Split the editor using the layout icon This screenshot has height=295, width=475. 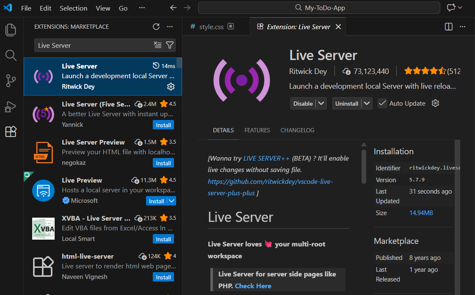click(x=448, y=26)
